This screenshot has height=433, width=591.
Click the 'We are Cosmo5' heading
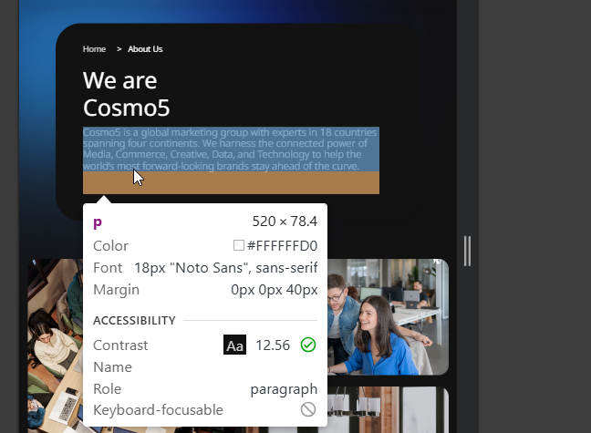126,94
